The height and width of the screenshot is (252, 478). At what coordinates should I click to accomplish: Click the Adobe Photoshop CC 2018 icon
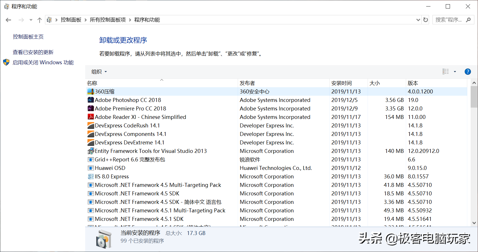pos(91,100)
